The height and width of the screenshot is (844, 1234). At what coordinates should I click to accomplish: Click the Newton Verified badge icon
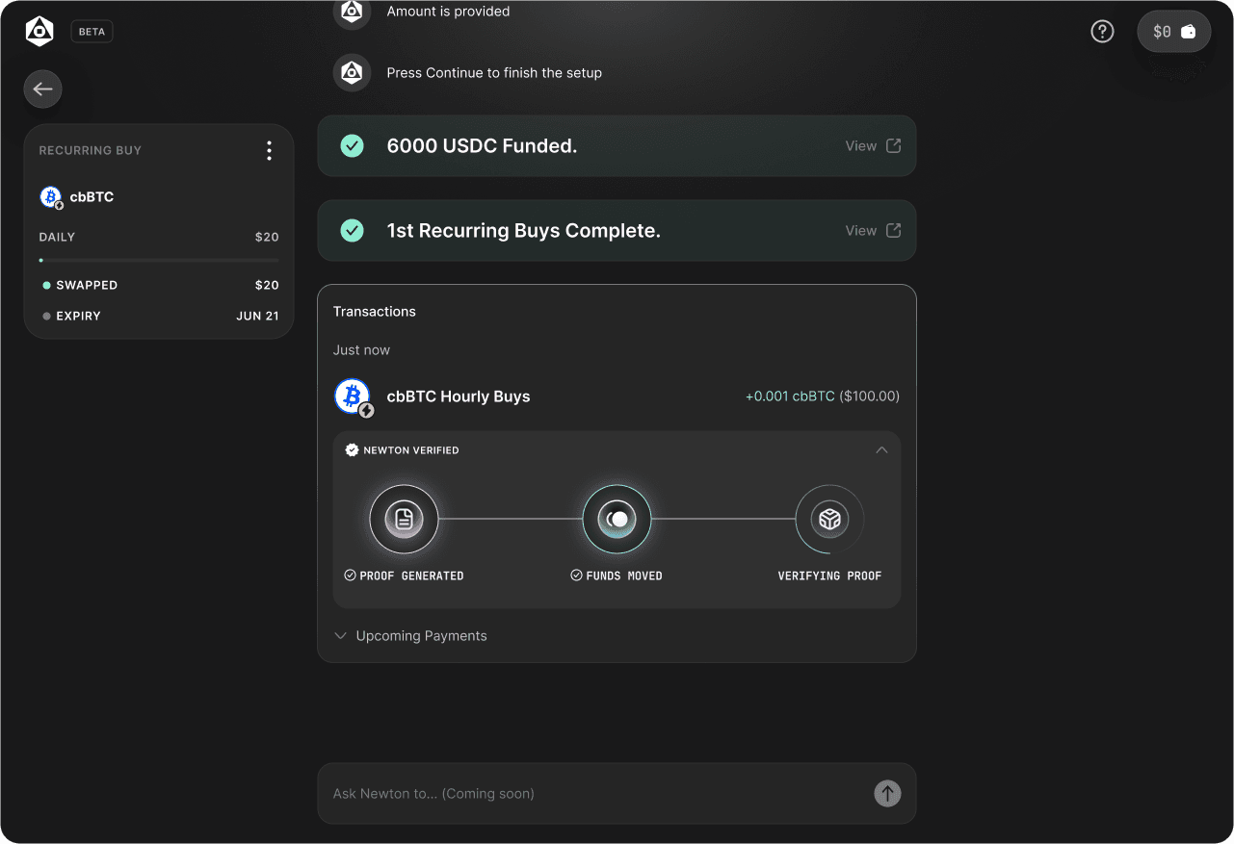tap(352, 450)
